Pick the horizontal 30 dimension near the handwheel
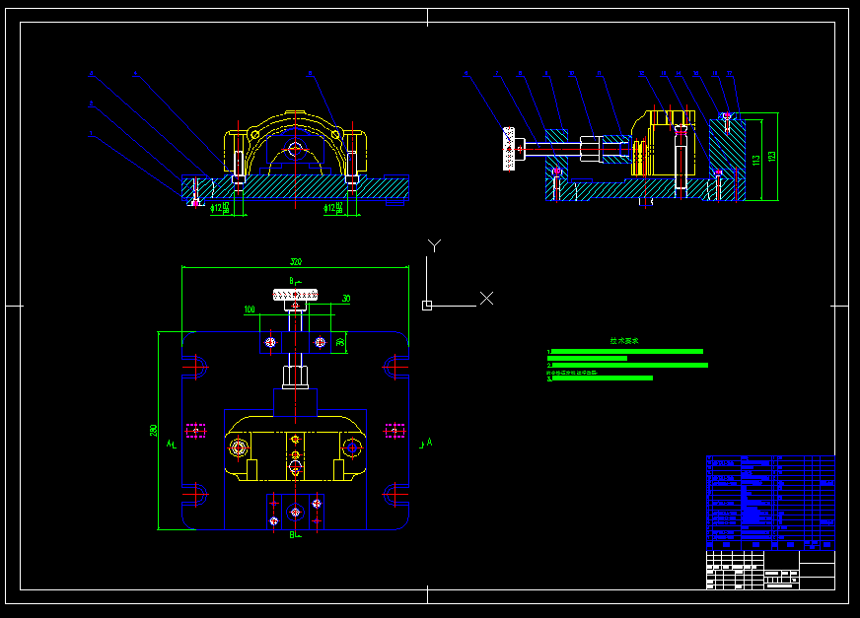Viewport: 860px width, 618px height. coord(346,299)
